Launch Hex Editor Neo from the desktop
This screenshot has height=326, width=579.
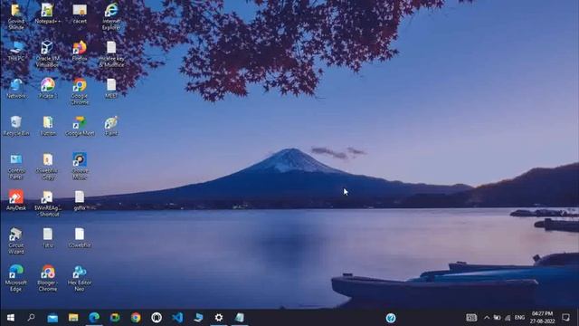pos(80,278)
